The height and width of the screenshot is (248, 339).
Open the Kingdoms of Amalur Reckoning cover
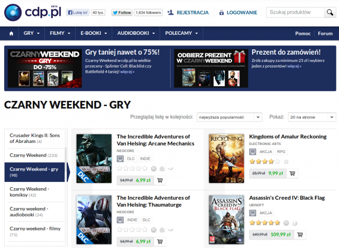[226, 159]
